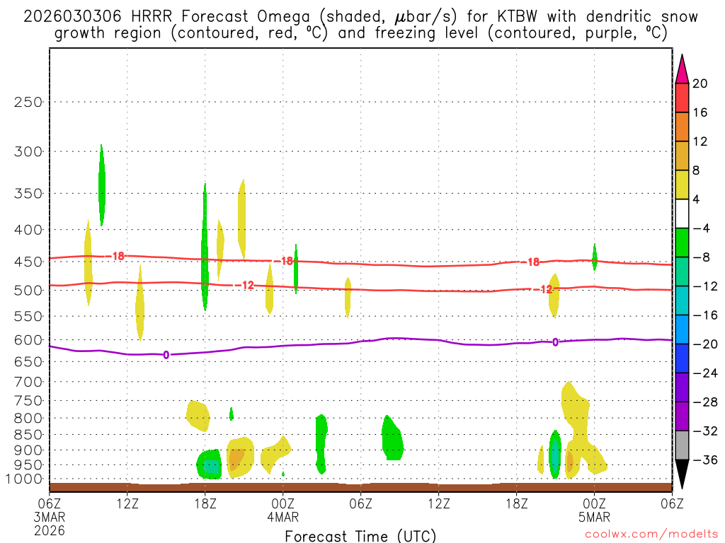Click the yellow colorbar swatch between 4 and 8
The height and width of the screenshot is (543, 725).
(682, 185)
